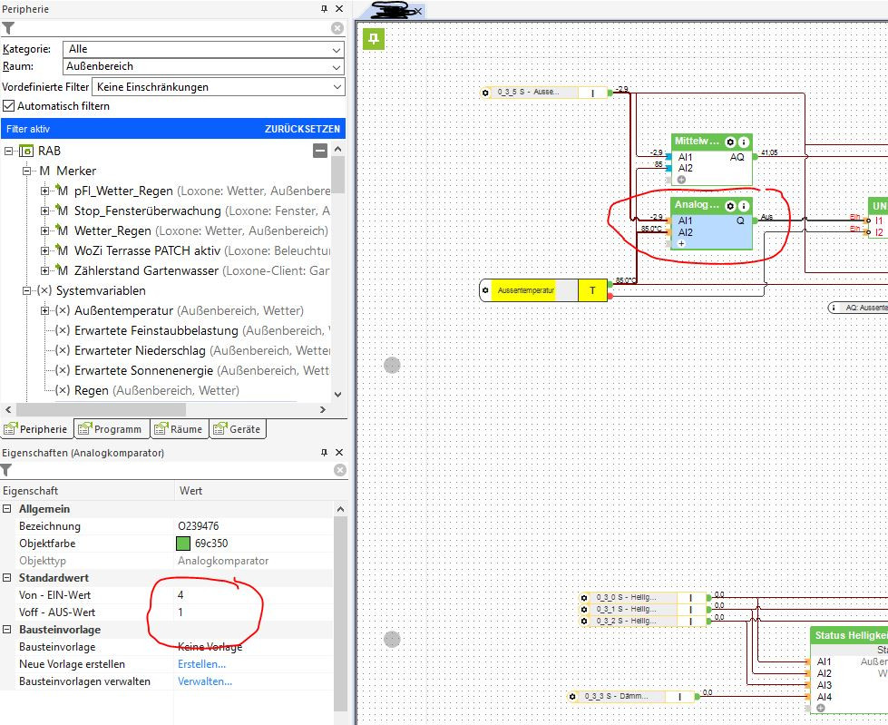This screenshot has height=725, width=888.
Task: Expand the Außentemperatur system variable node
Action: coord(45,311)
